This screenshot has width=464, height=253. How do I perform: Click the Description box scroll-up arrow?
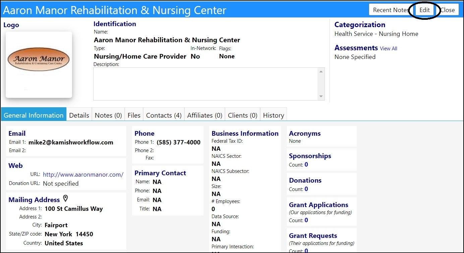pyautogui.click(x=322, y=71)
